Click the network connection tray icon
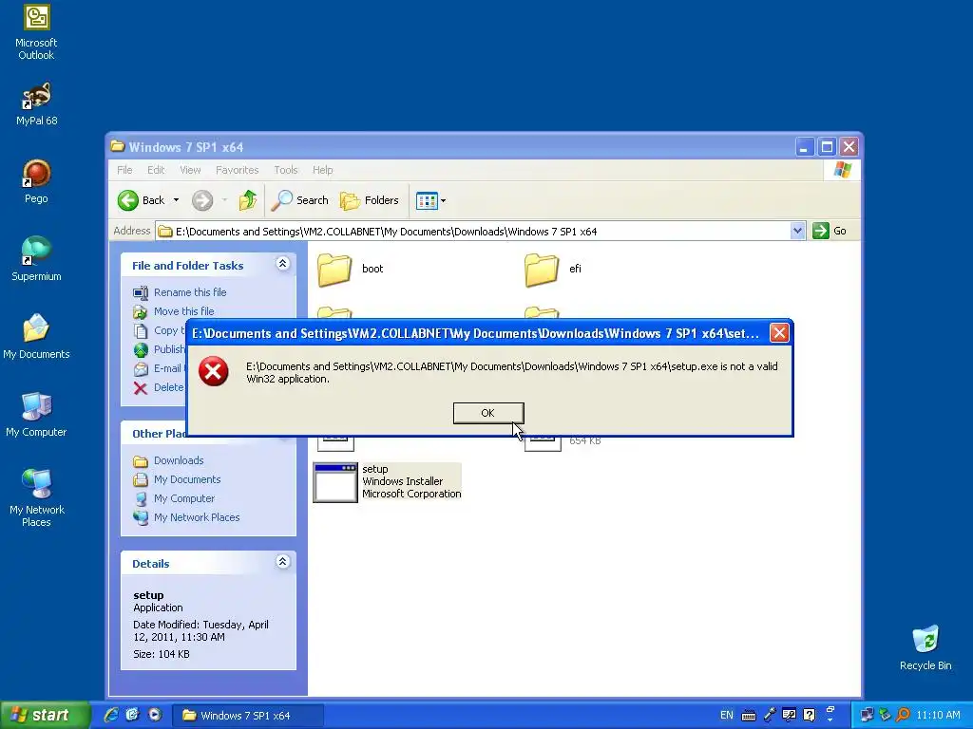 867,716
